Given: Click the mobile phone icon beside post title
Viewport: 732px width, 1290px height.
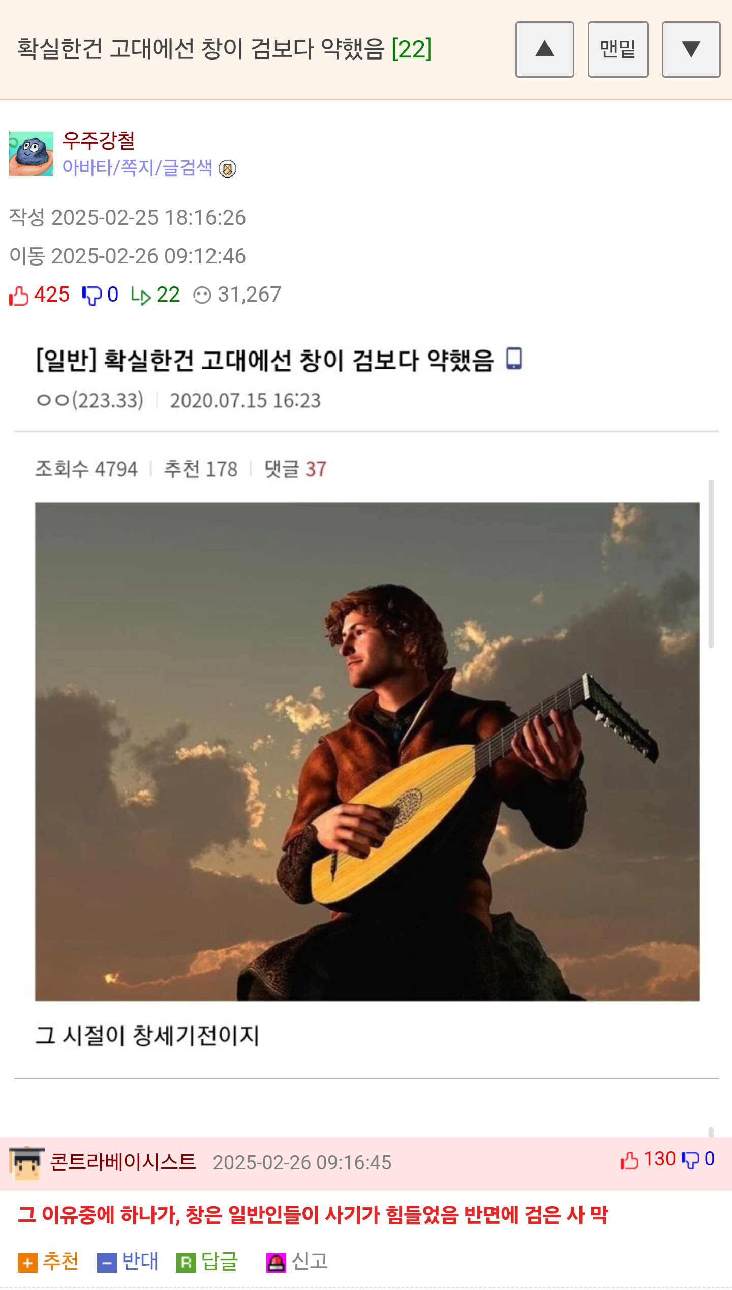Looking at the screenshot, I should point(514,359).
